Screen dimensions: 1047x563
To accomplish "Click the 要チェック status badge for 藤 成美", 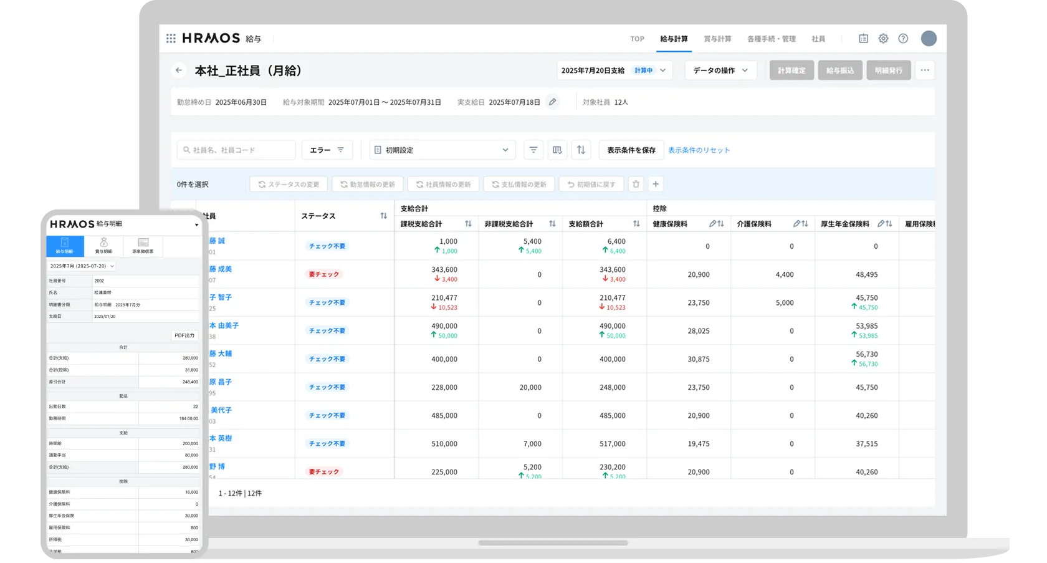I will (323, 274).
